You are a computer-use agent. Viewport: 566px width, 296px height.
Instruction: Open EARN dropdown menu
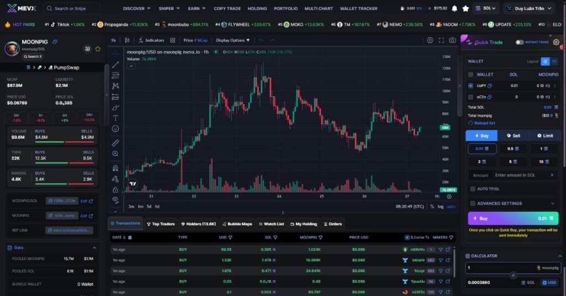[197, 8]
